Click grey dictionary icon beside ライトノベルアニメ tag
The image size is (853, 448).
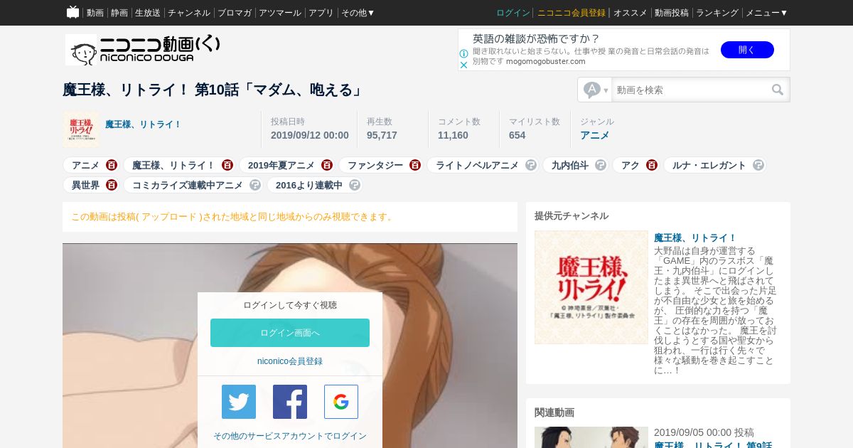click(x=531, y=165)
